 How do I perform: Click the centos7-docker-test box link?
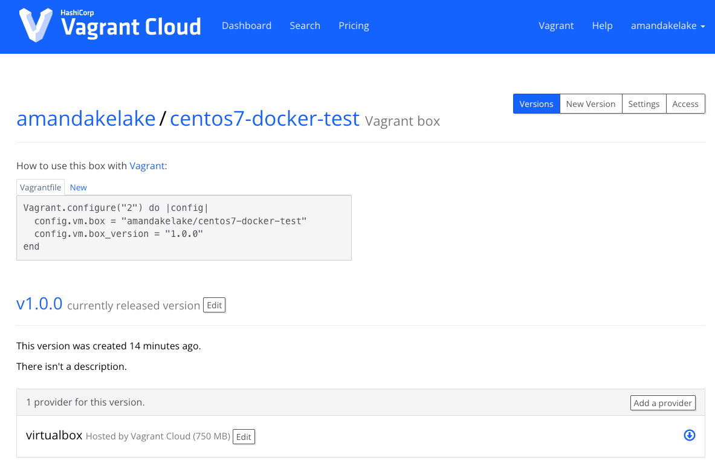(x=265, y=119)
